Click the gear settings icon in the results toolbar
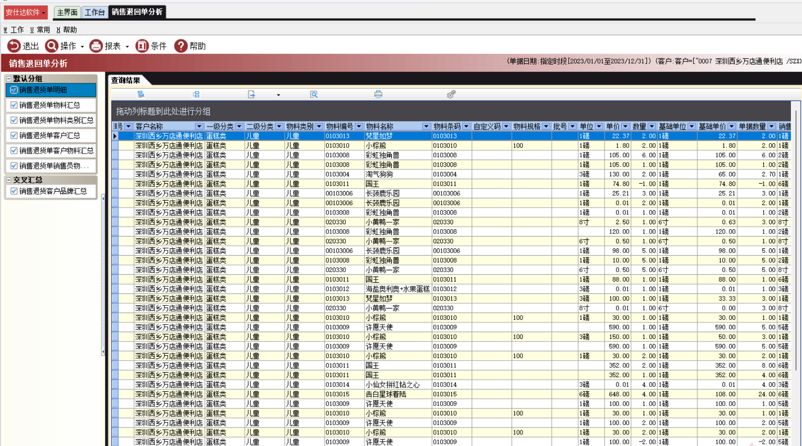 [x=451, y=94]
